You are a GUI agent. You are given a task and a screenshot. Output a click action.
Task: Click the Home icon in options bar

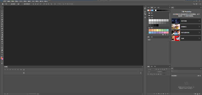pos(3,4)
